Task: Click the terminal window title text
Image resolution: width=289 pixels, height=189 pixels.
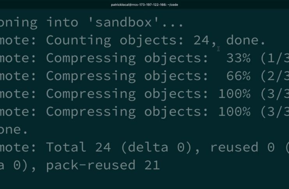Action: coord(145,4)
